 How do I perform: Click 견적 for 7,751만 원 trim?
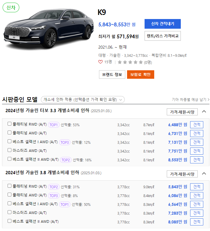click(197, 151)
